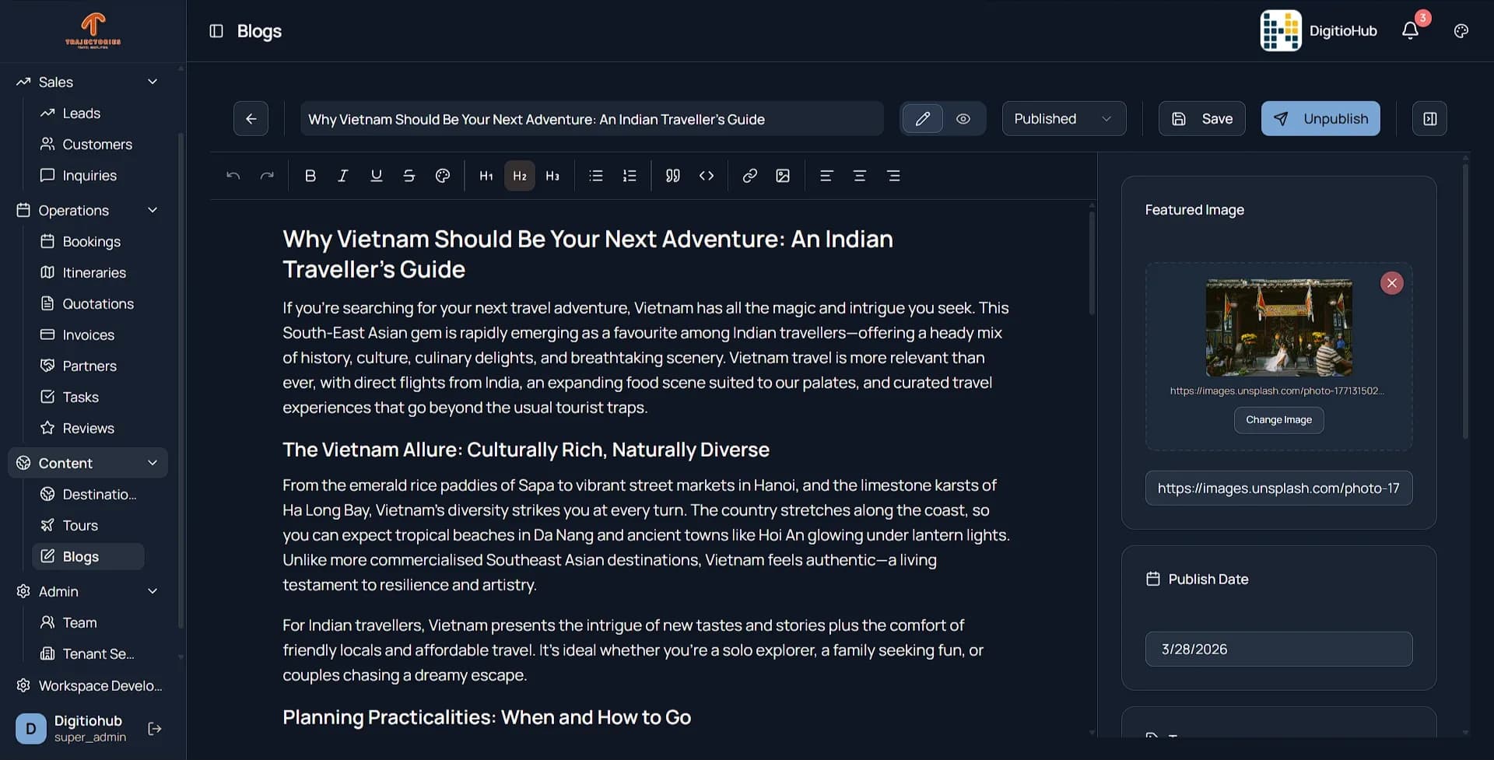Toggle underline formatting
This screenshot has height=760, width=1494.
tap(376, 176)
